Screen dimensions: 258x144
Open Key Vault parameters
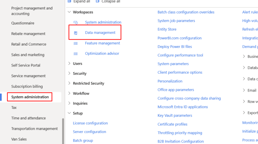point(175,116)
